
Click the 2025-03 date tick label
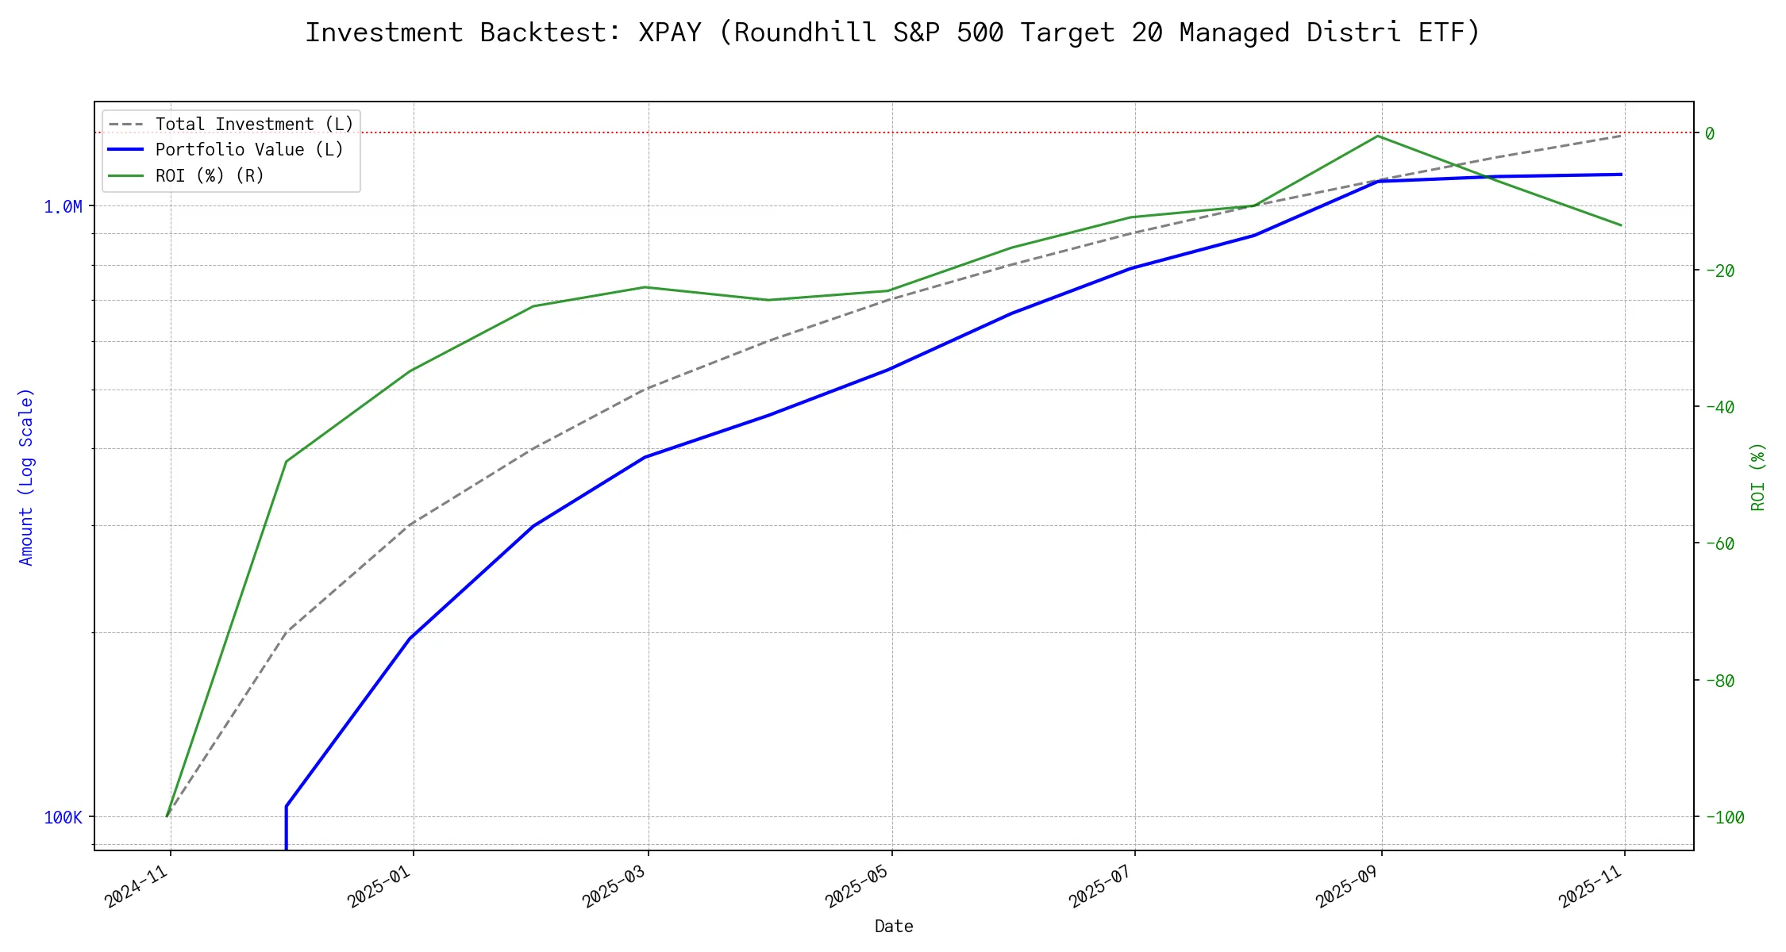click(615, 887)
